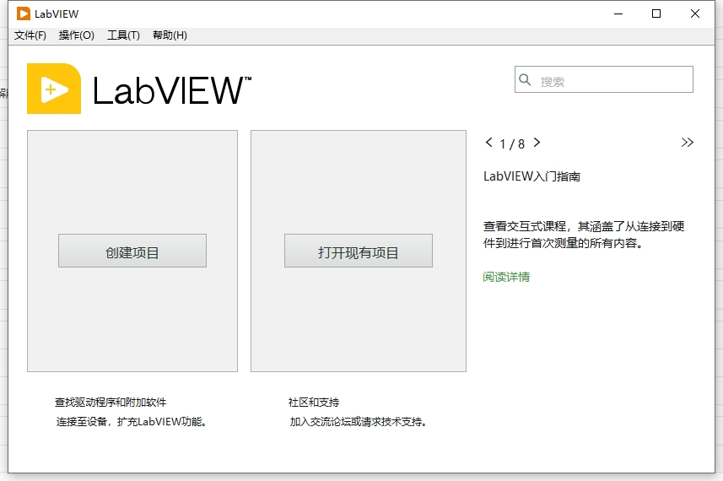Viewport: 723px width, 481px height.
Task: Click the LabVIEW title bar app icon
Action: click(x=24, y=14)
